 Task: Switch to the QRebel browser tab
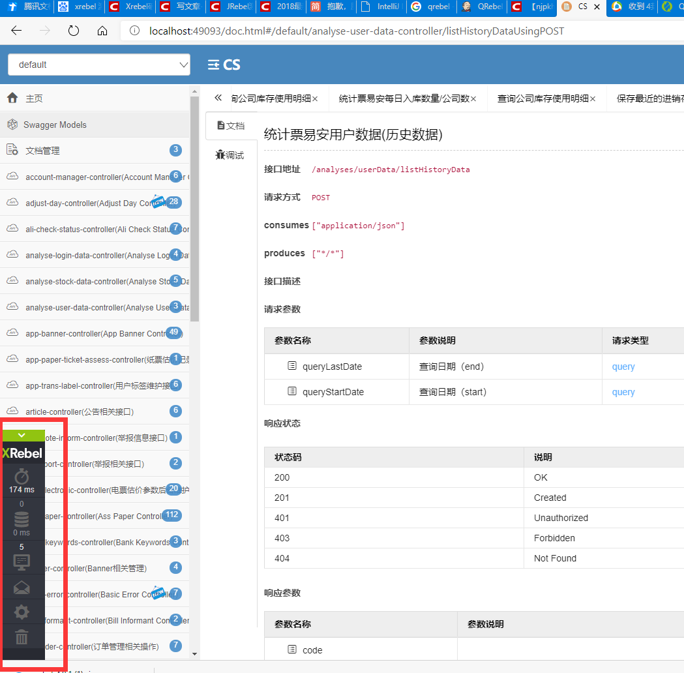[x=483, y=7]
